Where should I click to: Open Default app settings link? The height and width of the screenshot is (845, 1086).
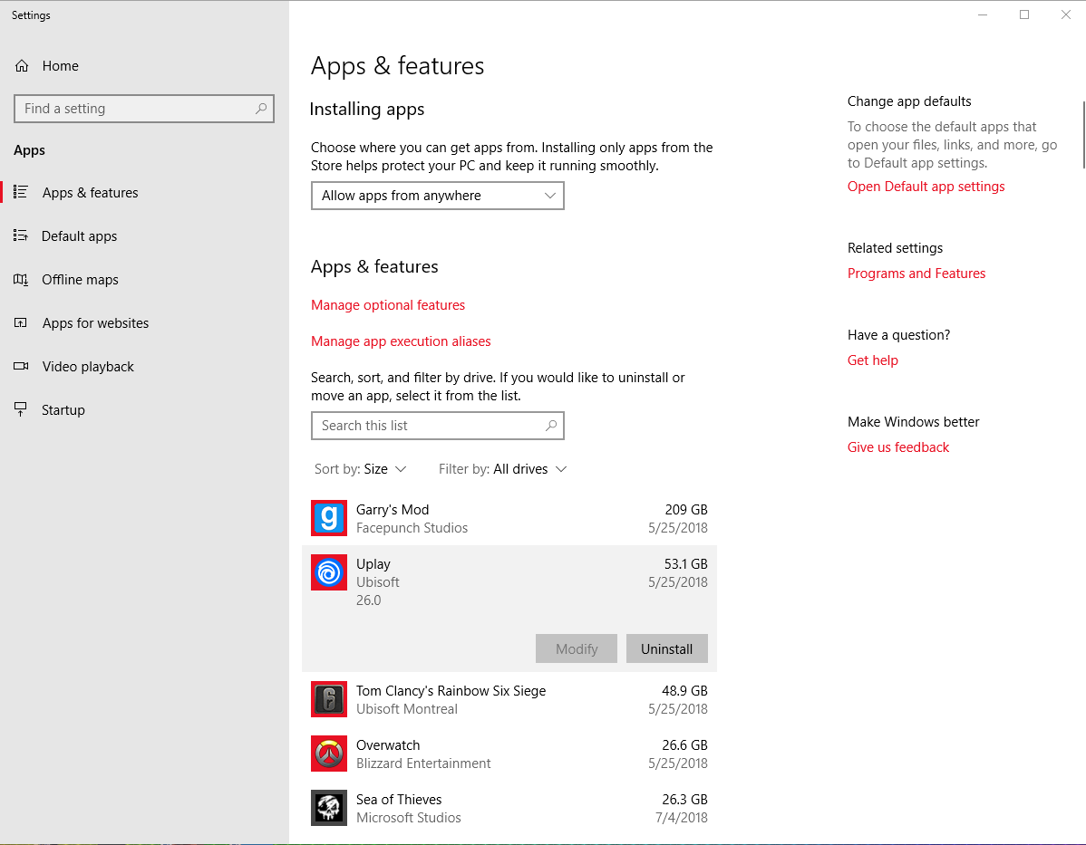(926, 187)
